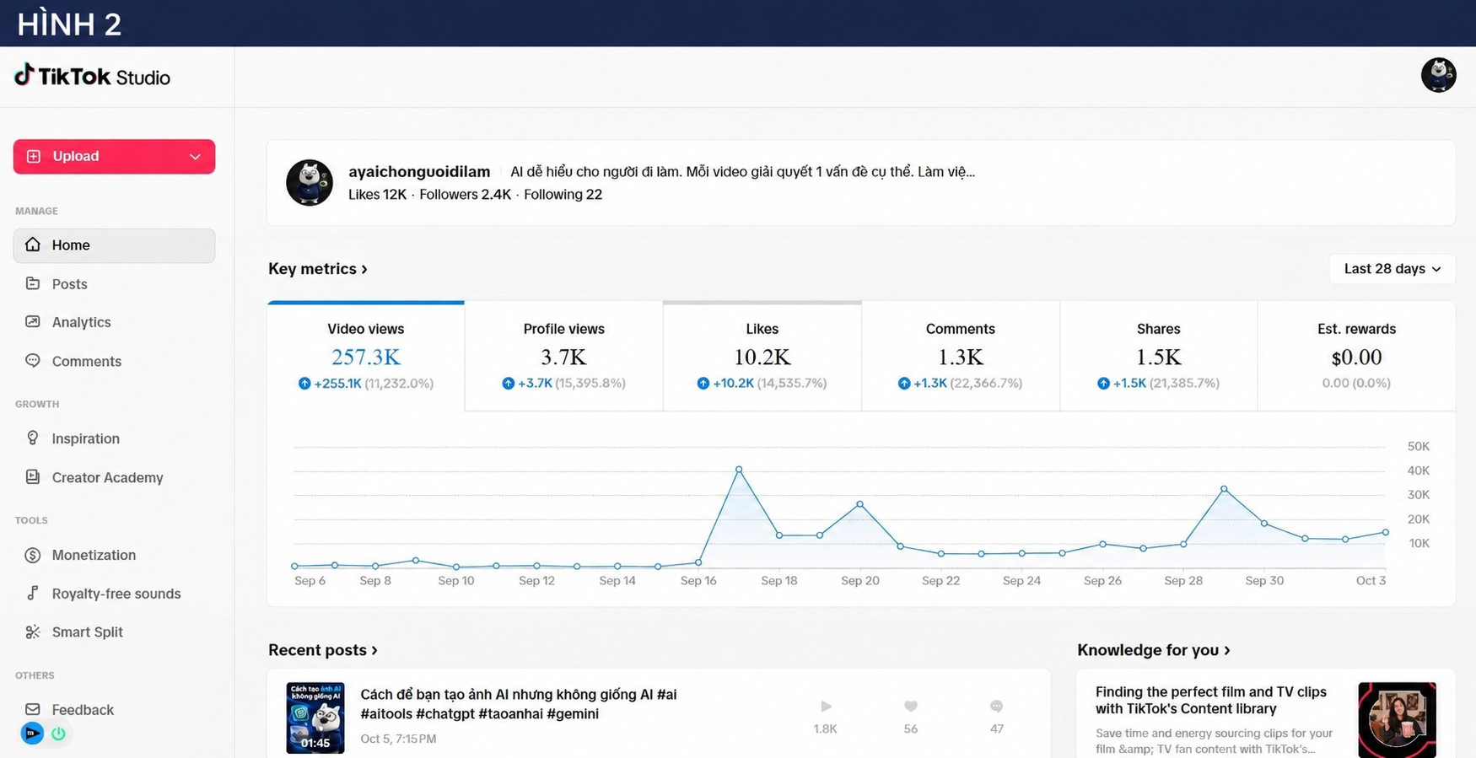Open Comments using speech bubble icon
This screenshot has width=1476, height=758.
pyautogui.click(x=33, y=360)
